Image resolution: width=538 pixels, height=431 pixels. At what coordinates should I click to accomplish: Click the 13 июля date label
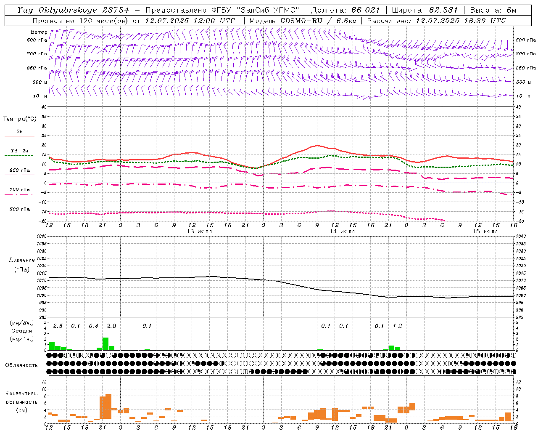[199, 231]
